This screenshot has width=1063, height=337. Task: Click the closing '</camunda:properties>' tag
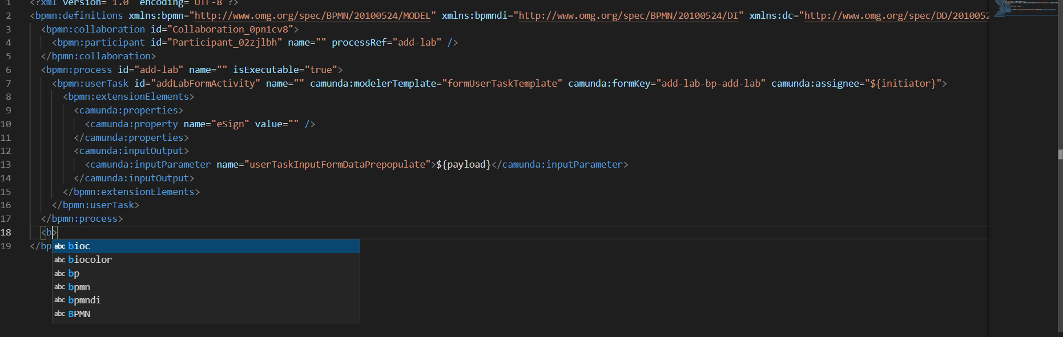click(131, 137)
